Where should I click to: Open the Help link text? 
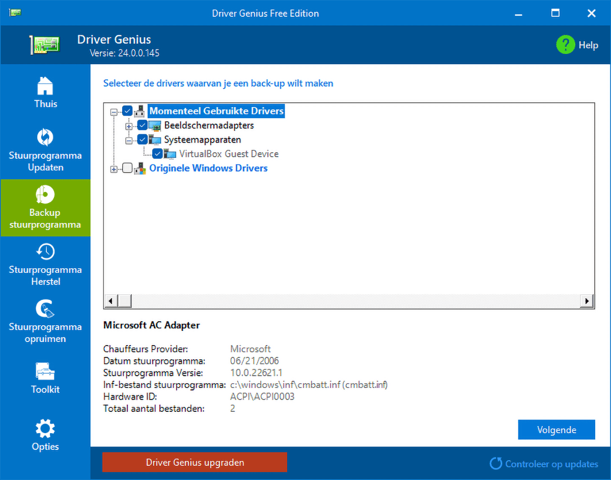588,45
